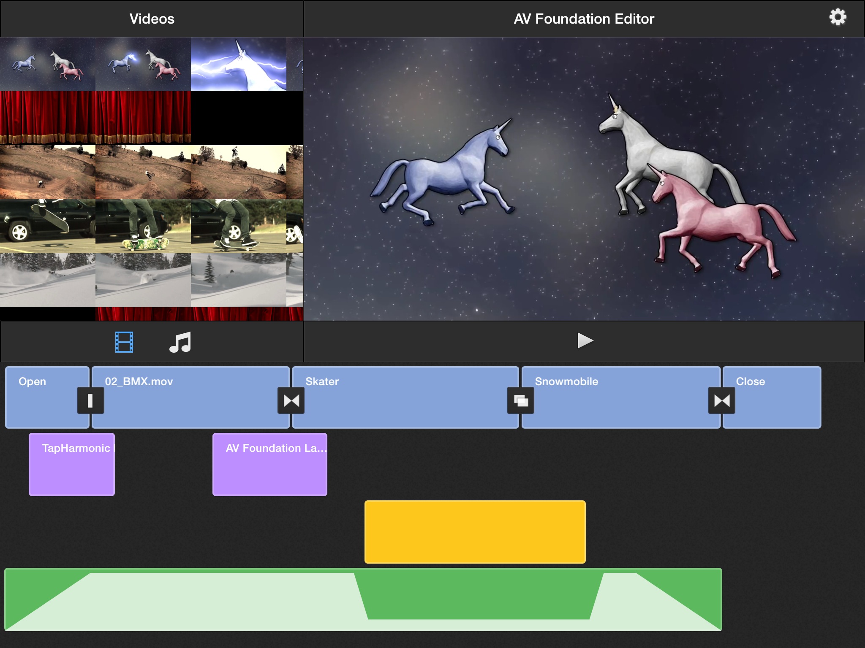Open settings with the gear icon
This screenshot has width=865, height=648.
click(x=838, y=18)
